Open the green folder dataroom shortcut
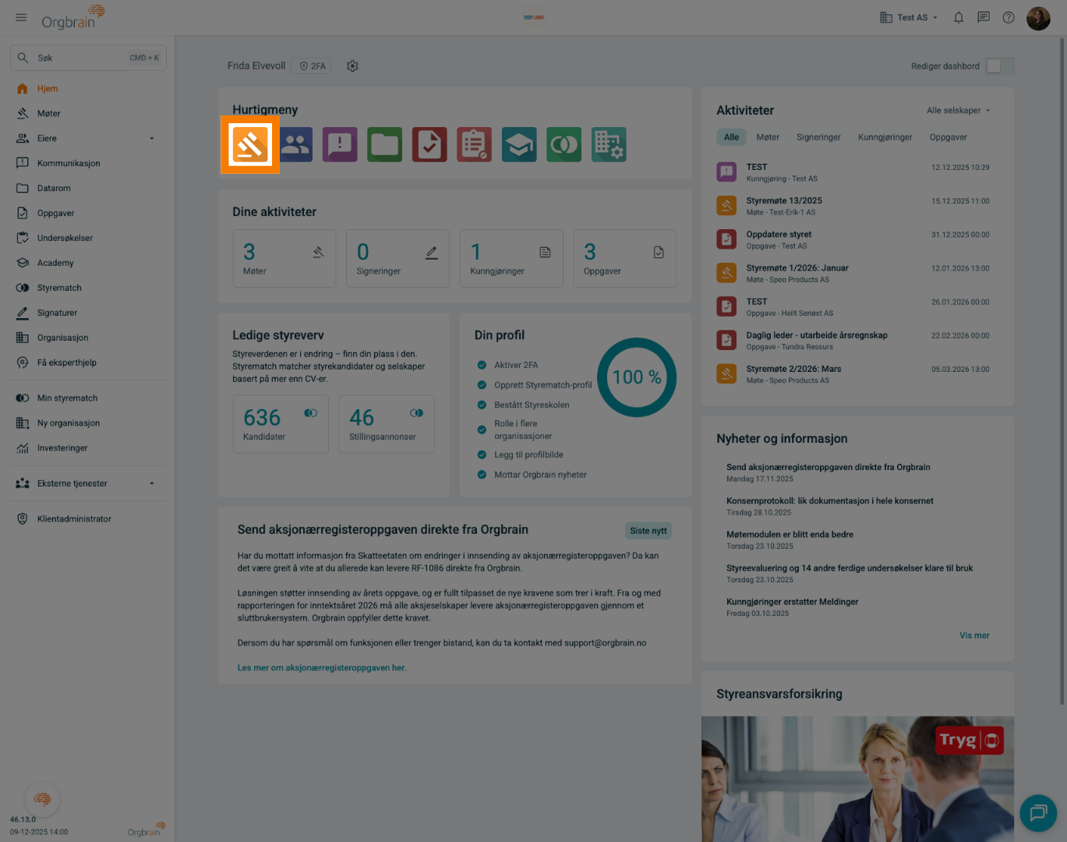The image size is (1067, 842). pyautogui.click(x=385, y=145)
